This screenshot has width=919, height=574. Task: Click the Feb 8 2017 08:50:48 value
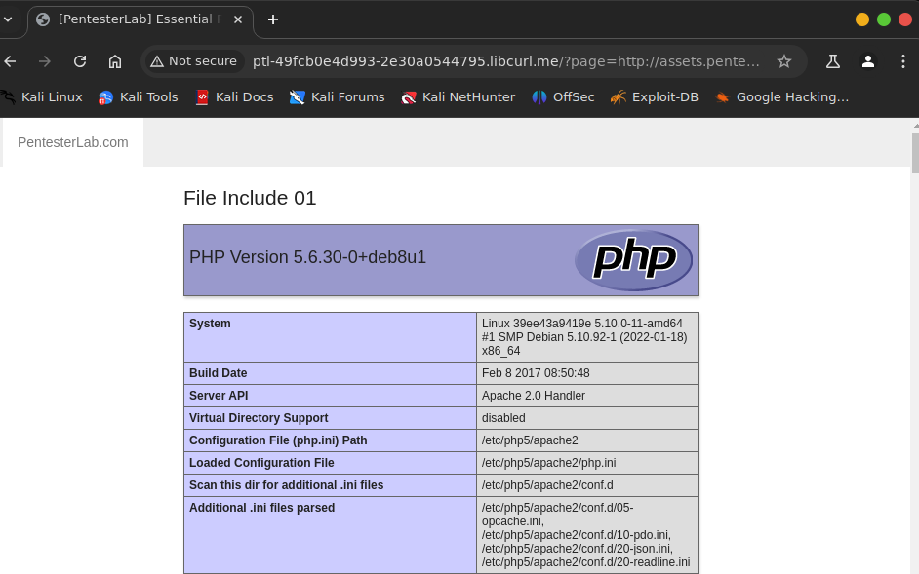536,373
